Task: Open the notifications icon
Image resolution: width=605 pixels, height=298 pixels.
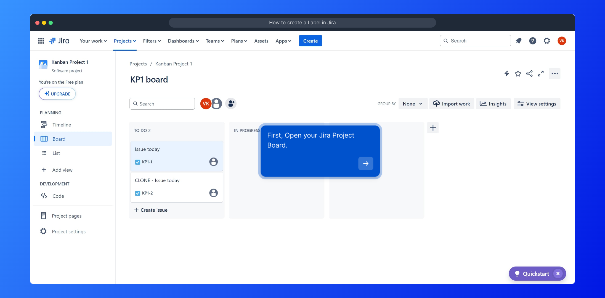Action: (519, 41)
